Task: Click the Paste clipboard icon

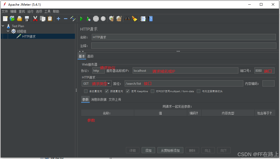Action: pyautogui.click(x=50, y=19)
